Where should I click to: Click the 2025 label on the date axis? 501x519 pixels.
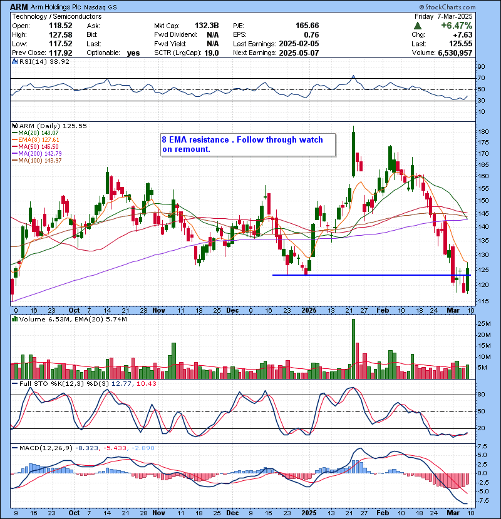(309, 310)
